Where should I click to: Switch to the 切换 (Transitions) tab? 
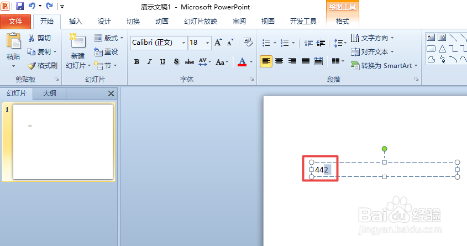coord(133,22)
